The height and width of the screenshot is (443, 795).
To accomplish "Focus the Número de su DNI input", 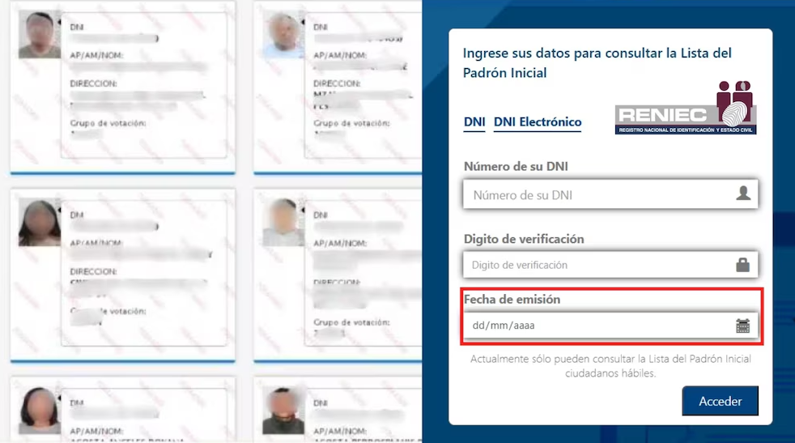I will [x=599, y=194].
